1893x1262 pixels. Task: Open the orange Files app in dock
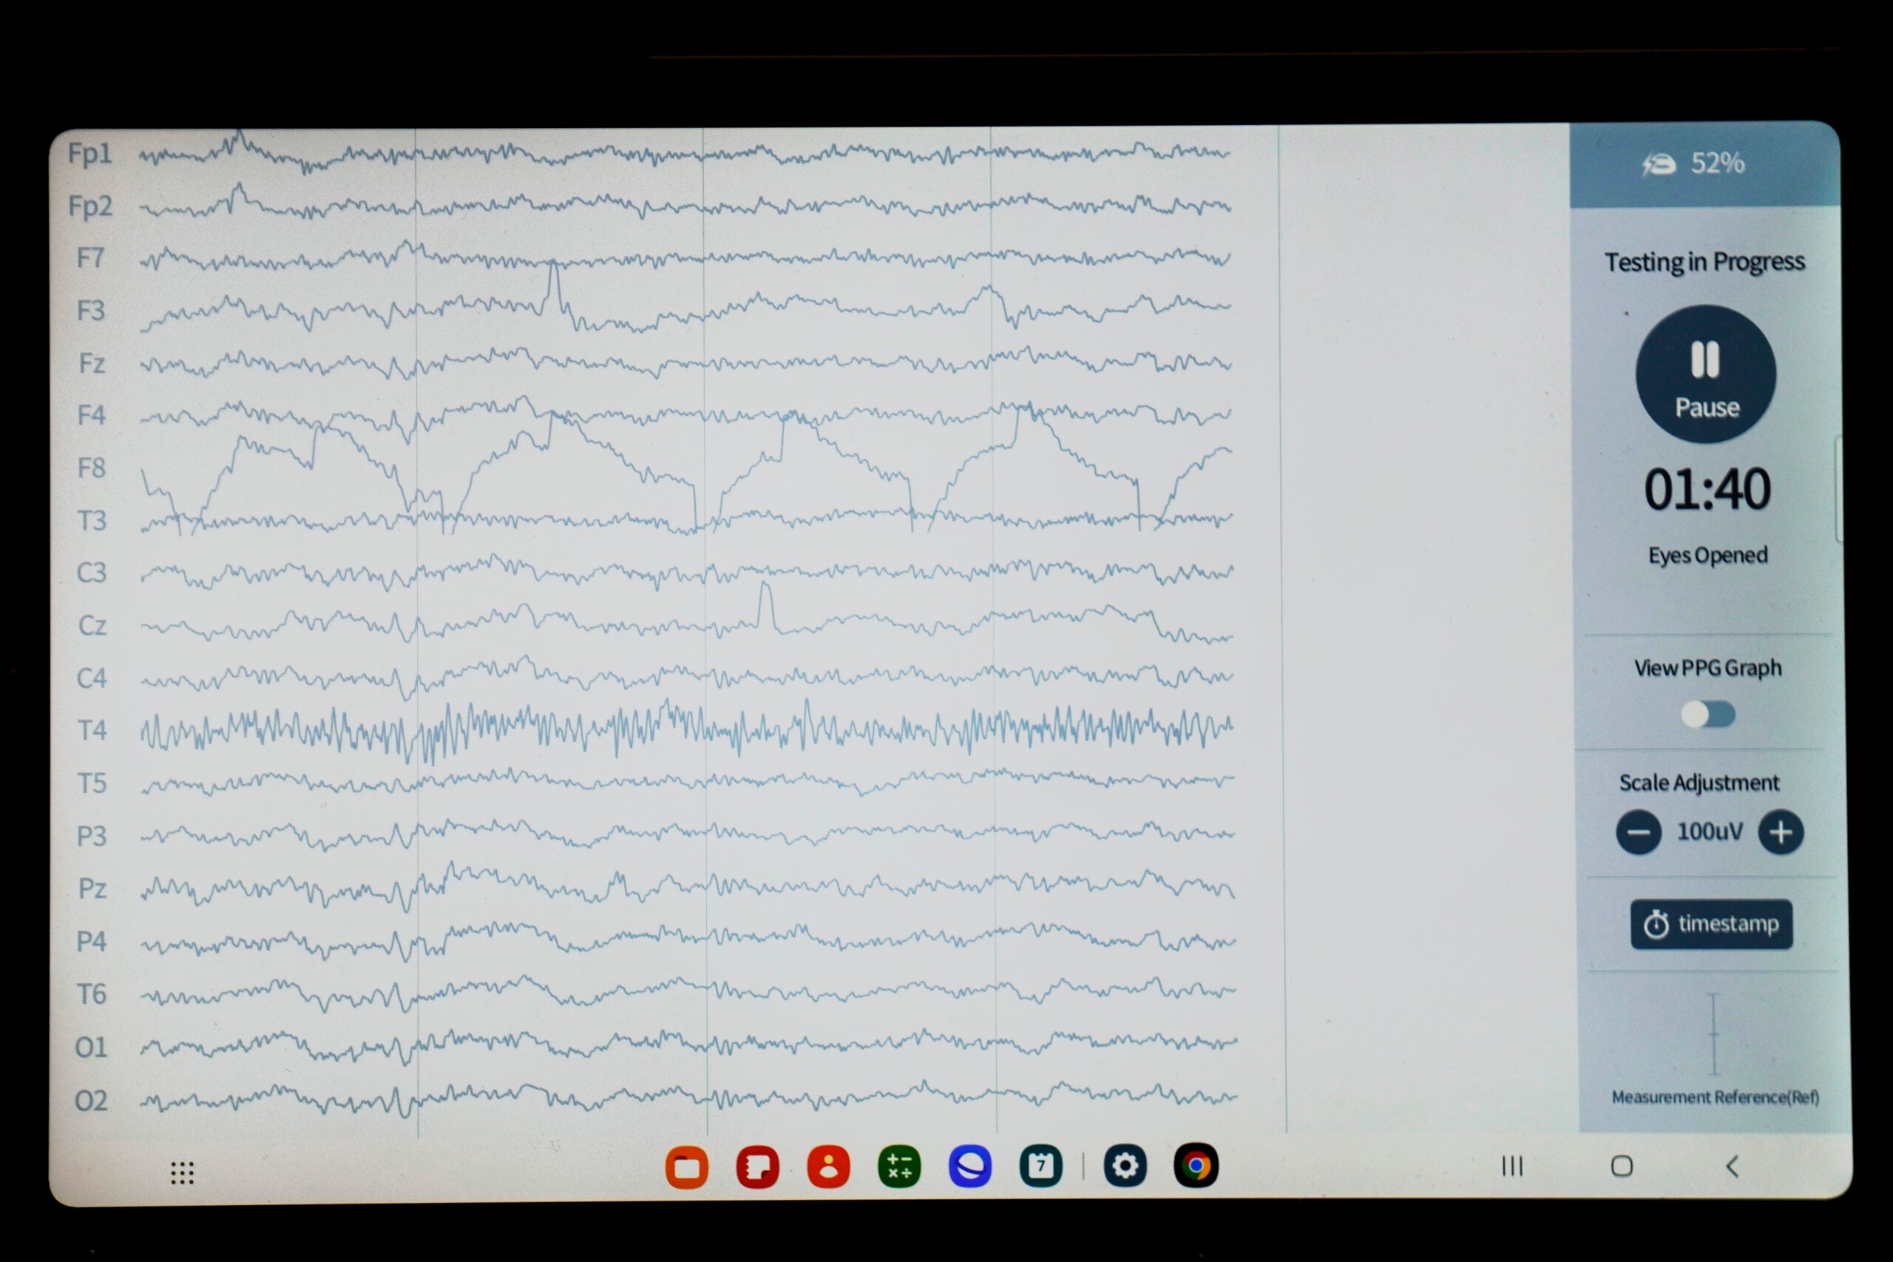pos(686,1167)
